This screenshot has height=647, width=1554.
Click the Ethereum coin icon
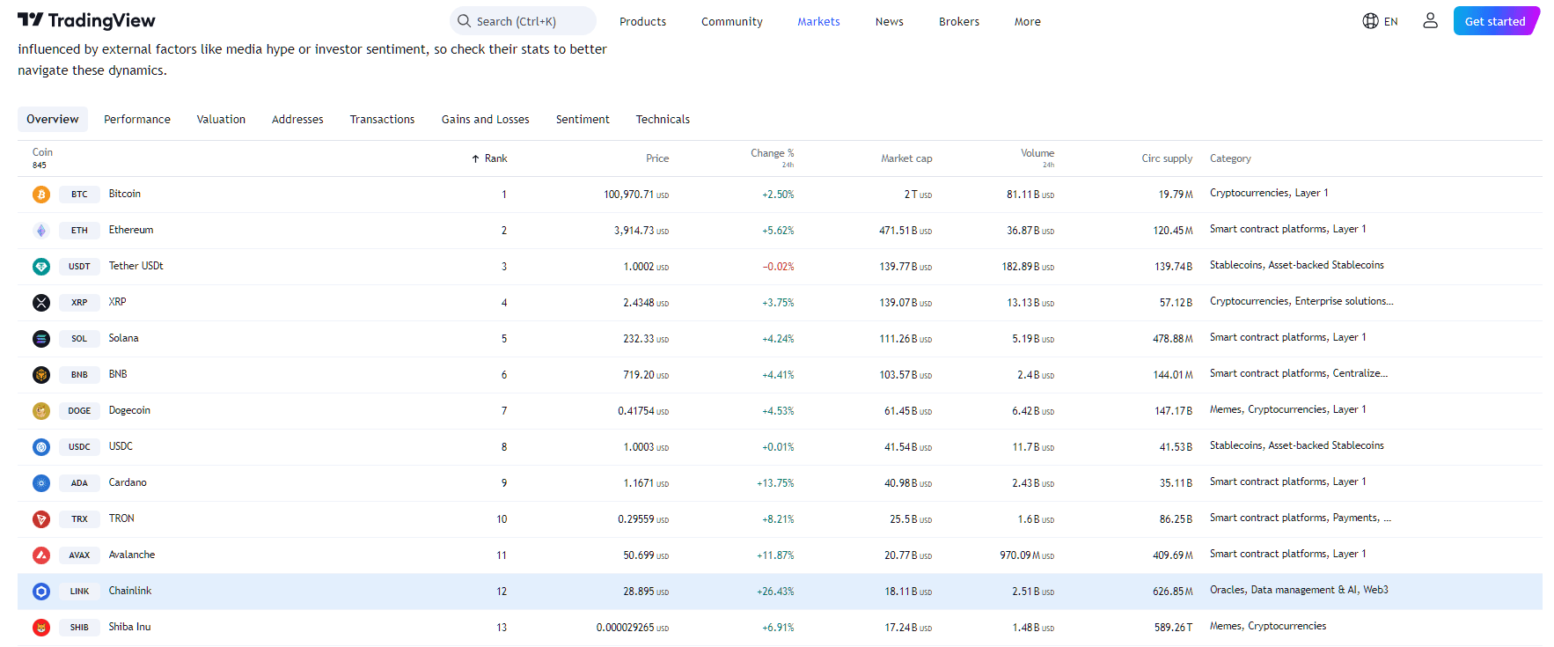click(x=41, y=231)
